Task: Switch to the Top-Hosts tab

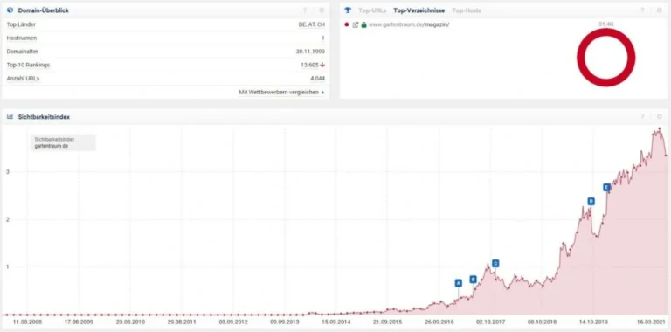Action: point(467,10)
